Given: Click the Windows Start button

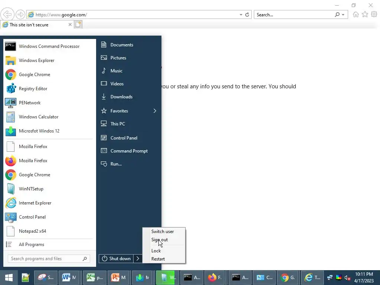Looking at the screenshot, I should click(x=9, y=278).
